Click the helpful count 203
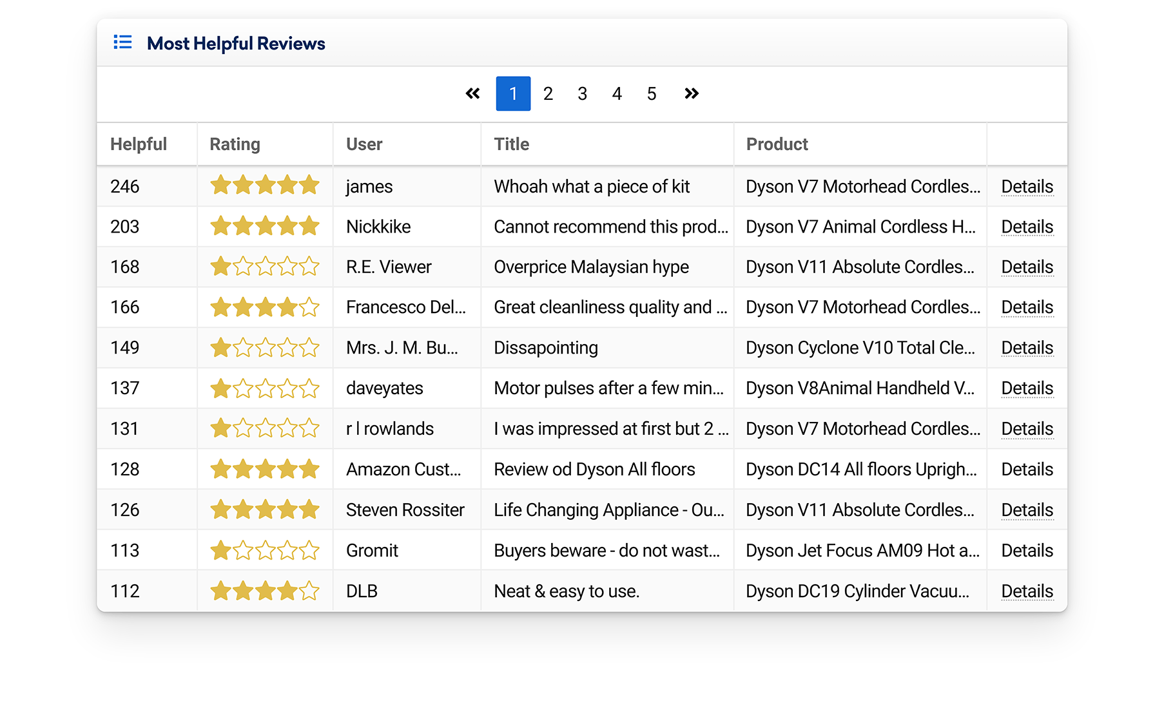1164x706 pixels. pos(124,227)
